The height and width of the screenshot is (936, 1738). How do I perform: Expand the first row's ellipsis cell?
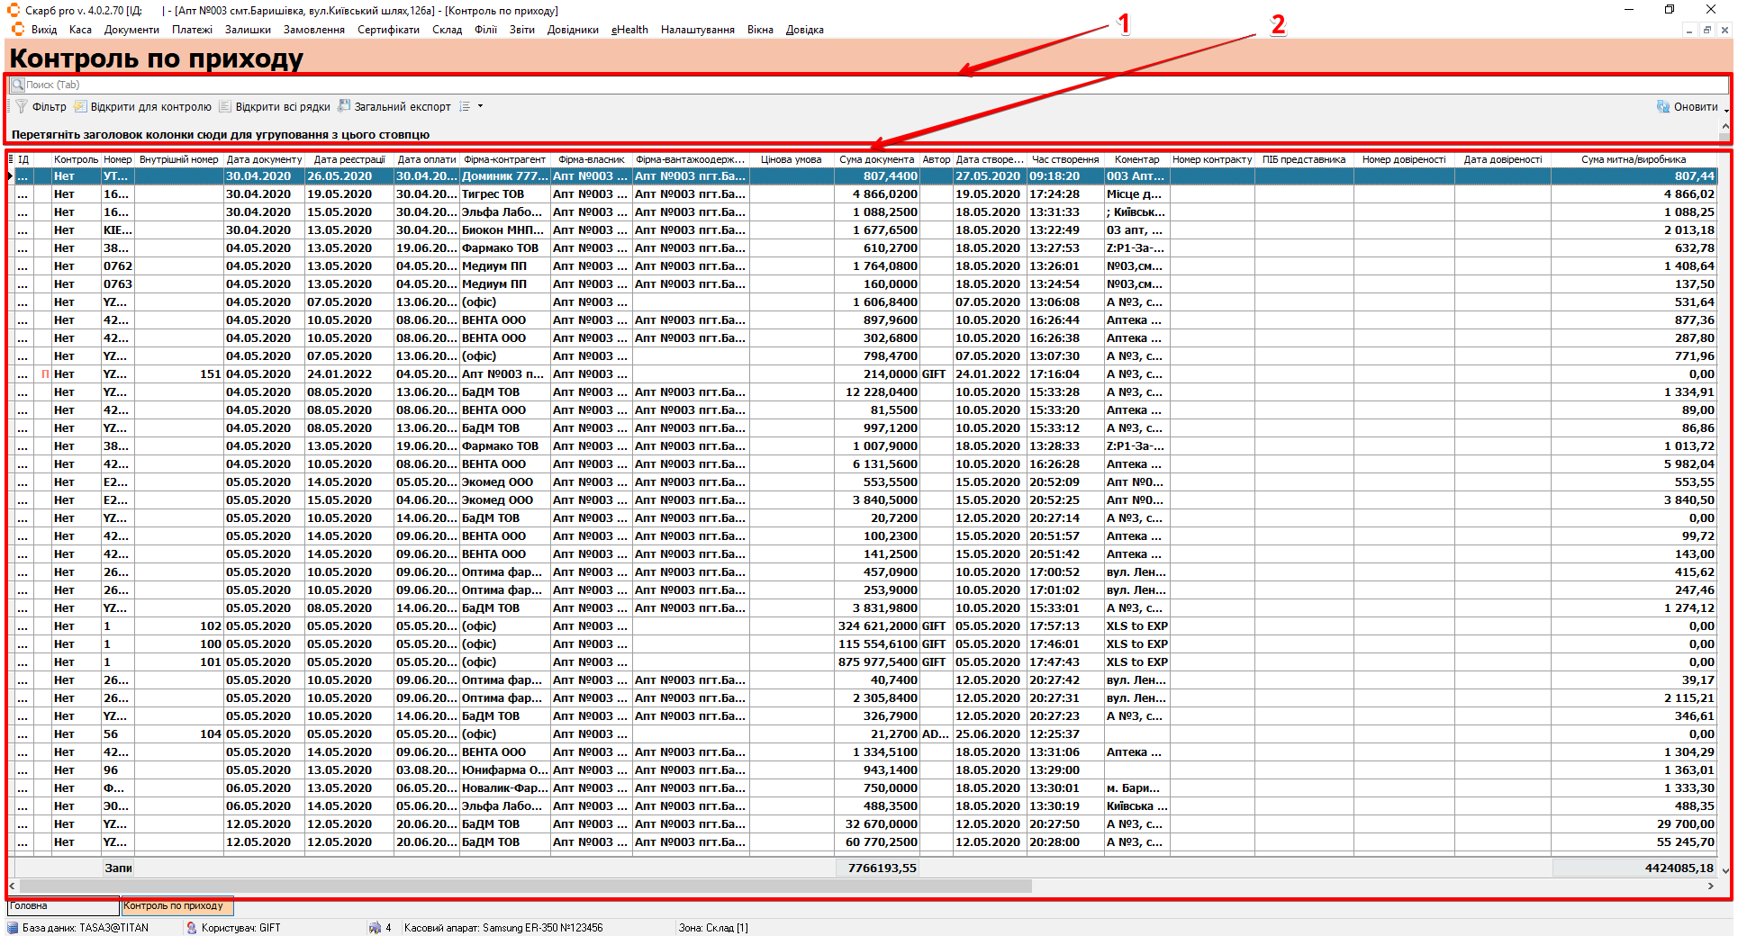[23, 176]
